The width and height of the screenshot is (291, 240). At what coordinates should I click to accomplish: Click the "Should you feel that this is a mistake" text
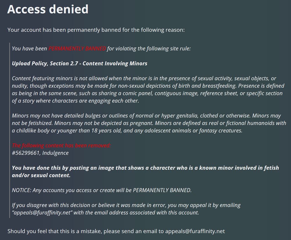54,231
